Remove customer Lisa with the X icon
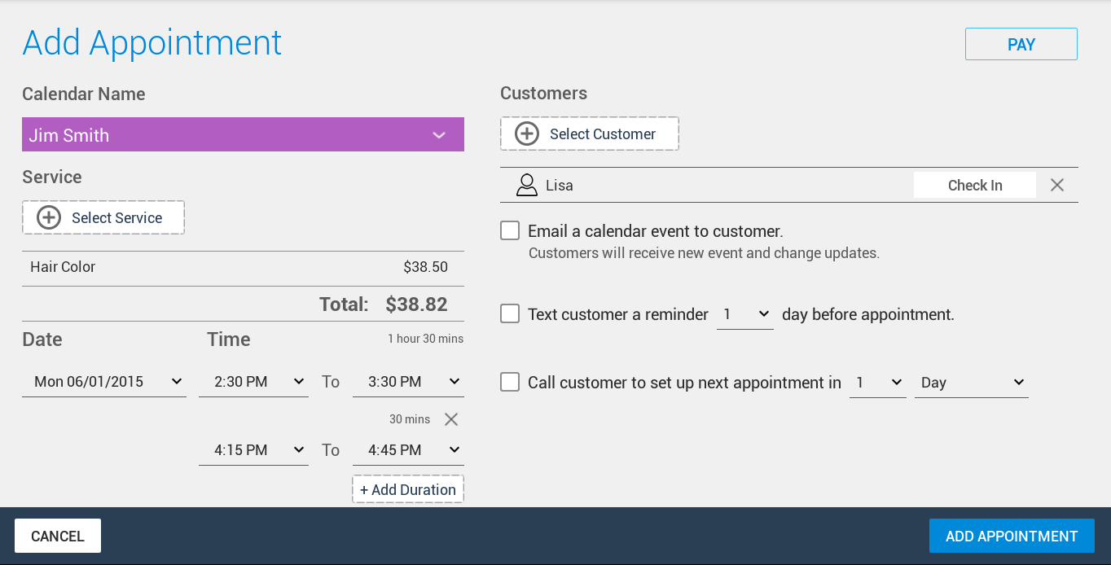1111x565 pixels. pos(1057,185)
